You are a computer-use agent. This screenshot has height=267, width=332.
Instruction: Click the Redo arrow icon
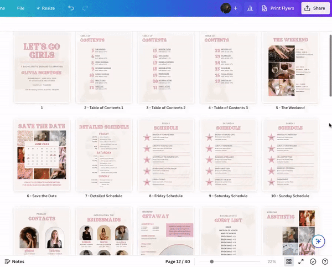coord(85,8)
